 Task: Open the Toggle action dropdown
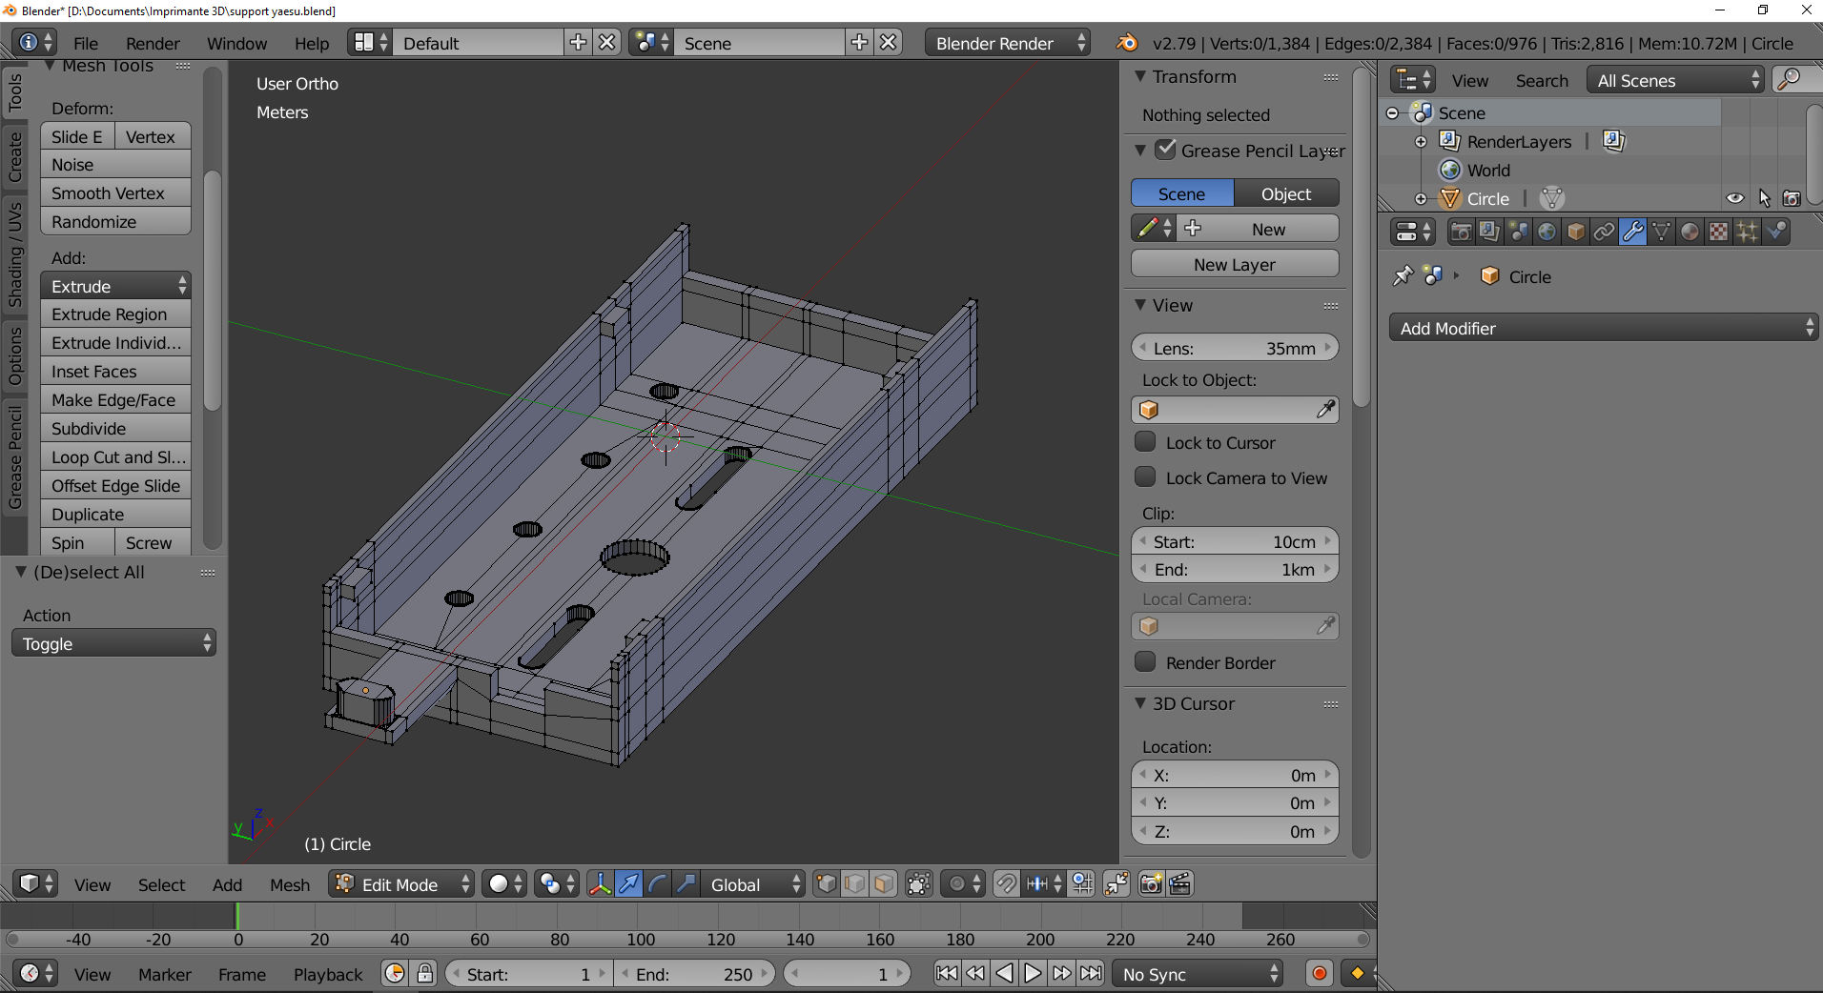click(x=113, y=643)
